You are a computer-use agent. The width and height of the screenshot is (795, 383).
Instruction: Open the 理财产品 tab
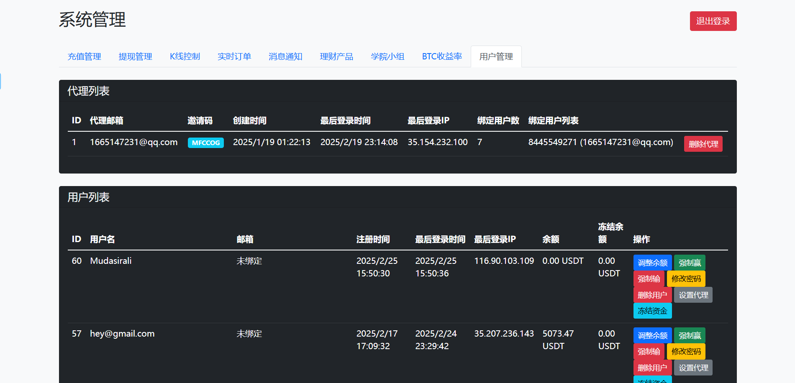[336, 56]
